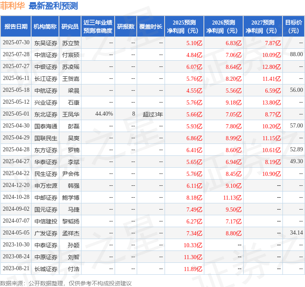Click coverage duration 超过3年
Viewport: 305px width, 287px height.
point(153,114)
